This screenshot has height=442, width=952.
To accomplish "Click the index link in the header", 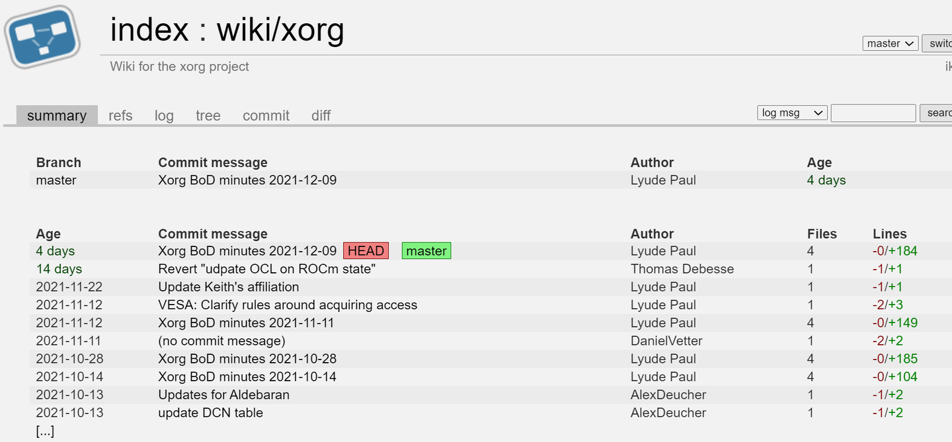I will tap(149, 30).
